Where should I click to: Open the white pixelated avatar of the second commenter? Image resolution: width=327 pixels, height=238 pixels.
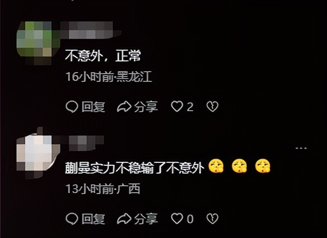(36, 154)
